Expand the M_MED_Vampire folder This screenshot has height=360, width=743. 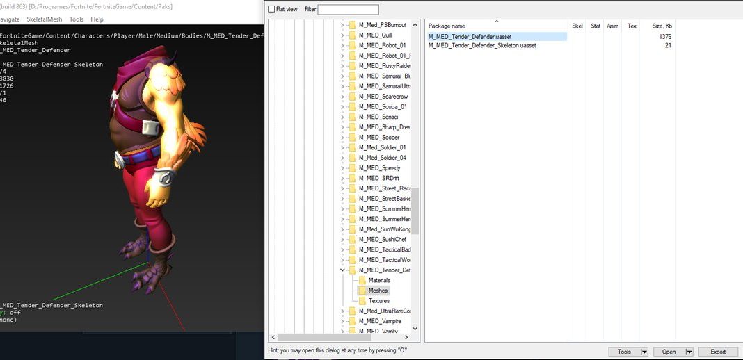point(342,321)
